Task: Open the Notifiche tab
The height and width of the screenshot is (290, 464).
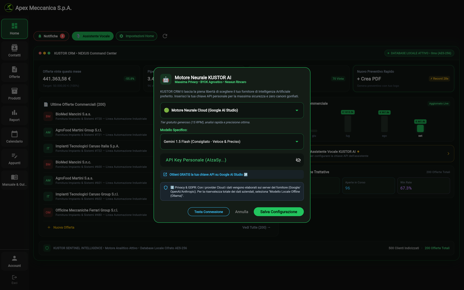Action: 51,36
